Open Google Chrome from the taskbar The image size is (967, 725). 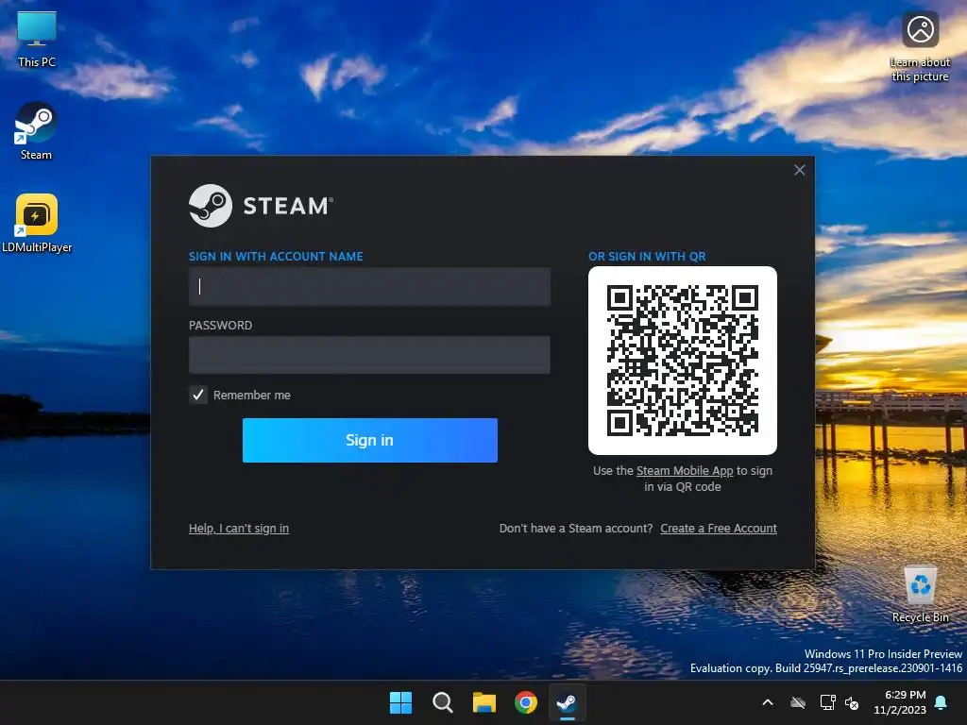pyautogui.click(x=525, y=702)
